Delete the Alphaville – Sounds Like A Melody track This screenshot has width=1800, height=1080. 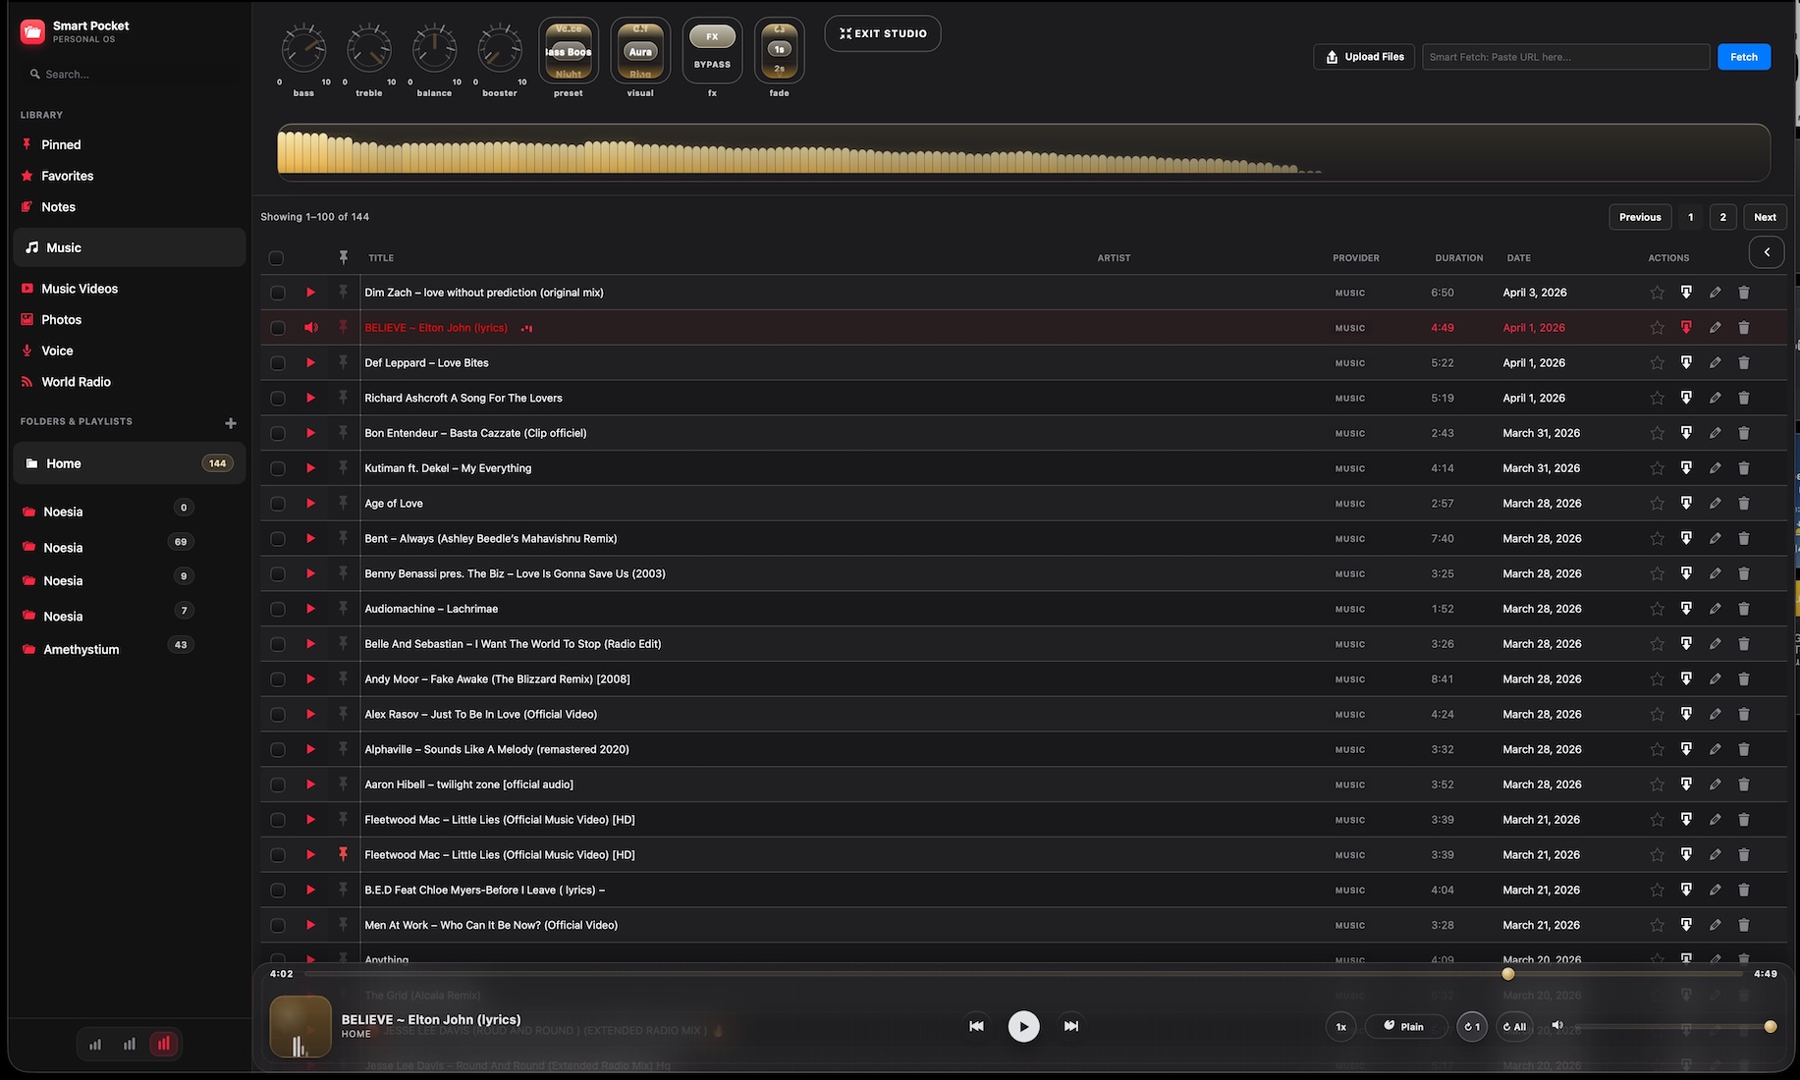pos(1744,749)
